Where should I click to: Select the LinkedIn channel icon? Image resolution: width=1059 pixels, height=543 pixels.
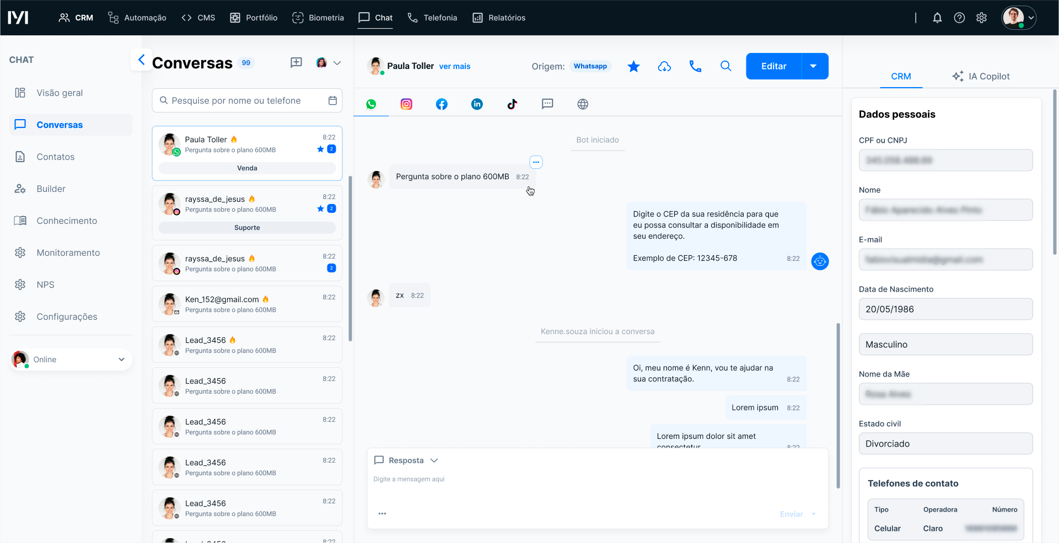(477, 104)
